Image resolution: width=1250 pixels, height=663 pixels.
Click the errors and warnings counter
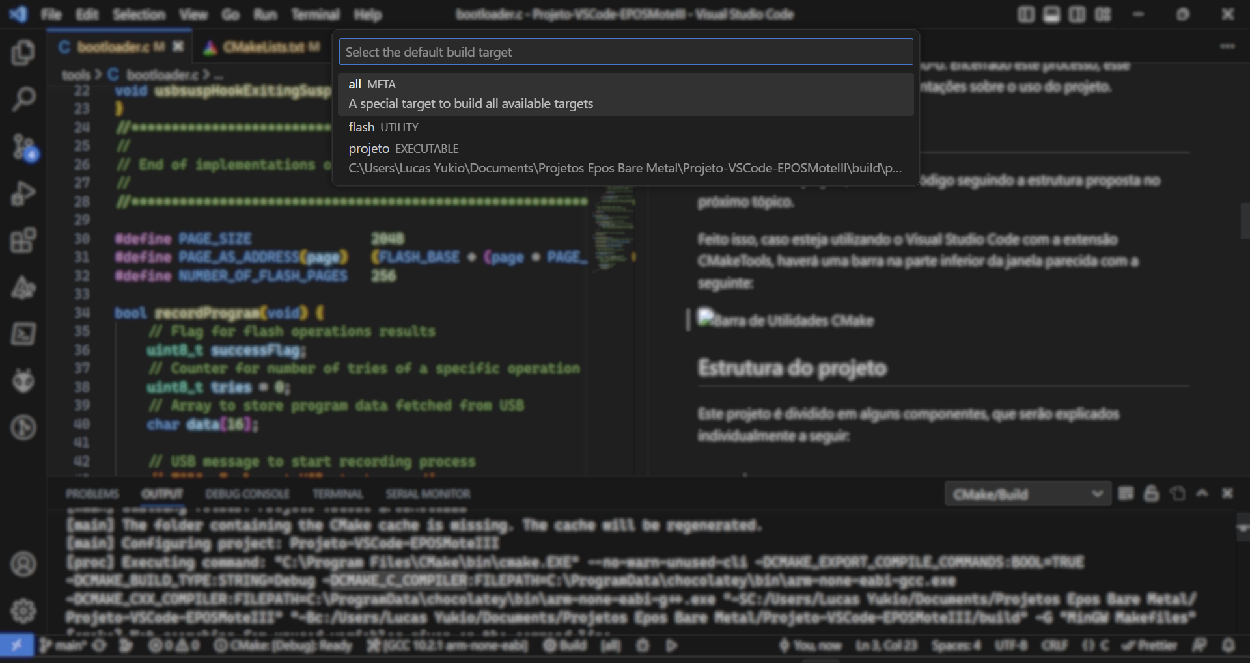(x=174, y=645)
